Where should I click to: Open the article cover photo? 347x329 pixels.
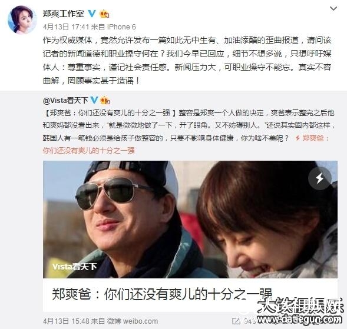tap(190, 219)
